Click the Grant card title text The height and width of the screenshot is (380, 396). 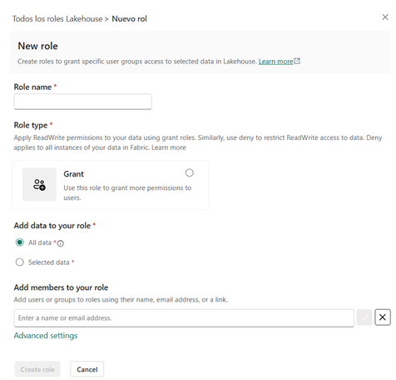tap(73, 174)
